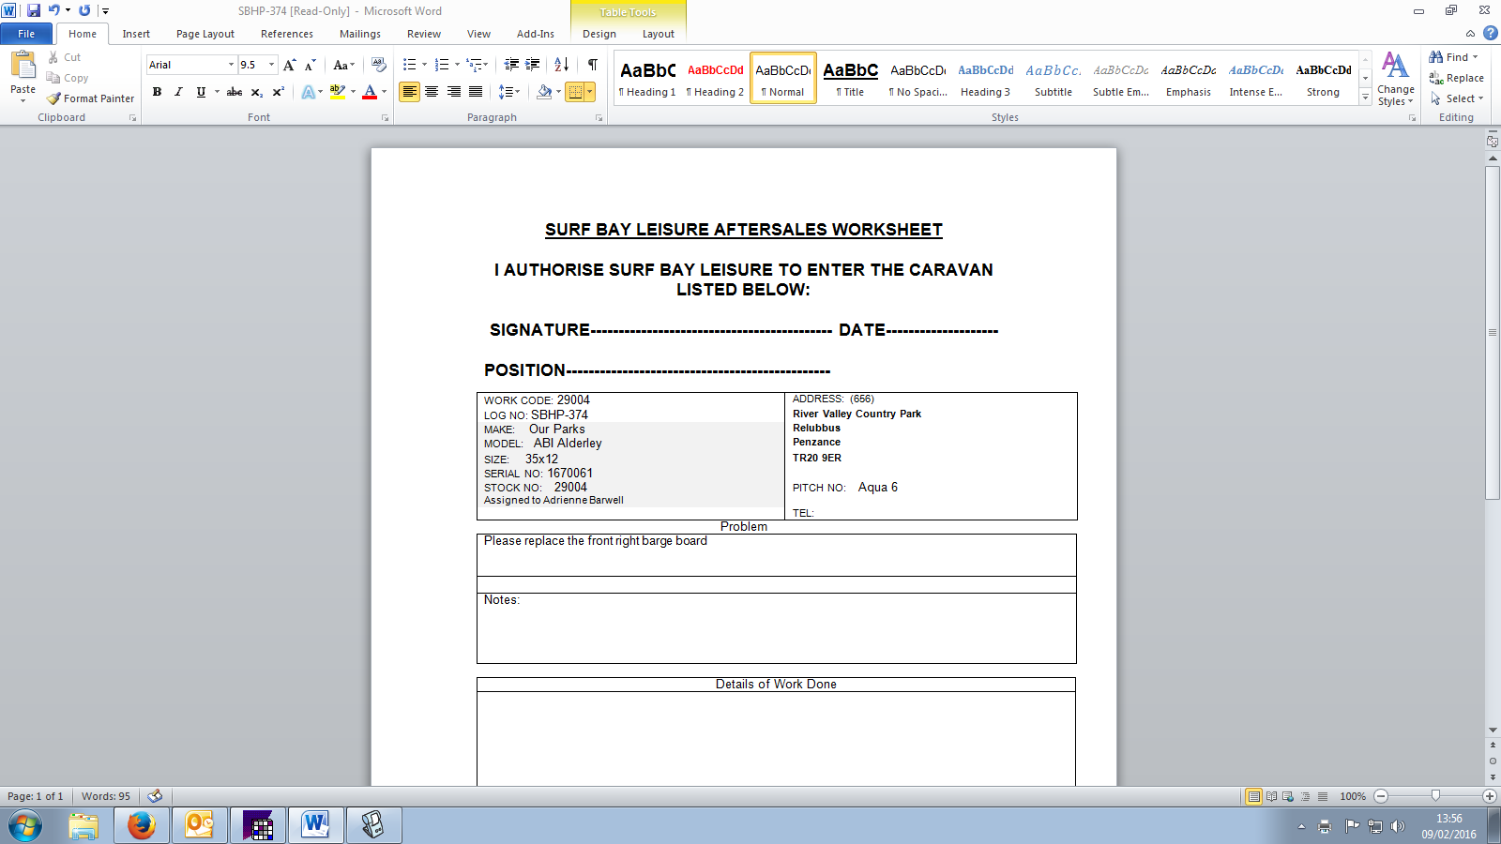Click the Clear Formatting icon
This screenshot has width=1501, height=844.
tap(379, 65)
